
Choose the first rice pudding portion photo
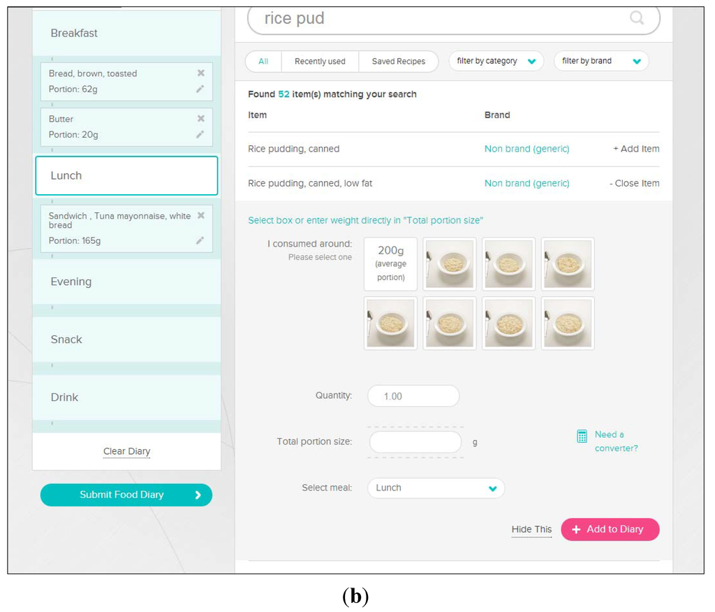(x=450, y=264)
